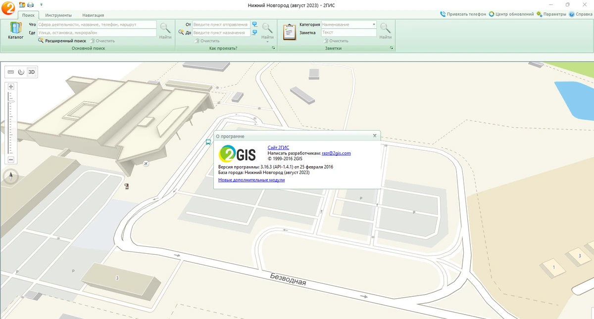594x319 pixels.
Task: Click the notes clipboard icon
Action: [289, 31]
